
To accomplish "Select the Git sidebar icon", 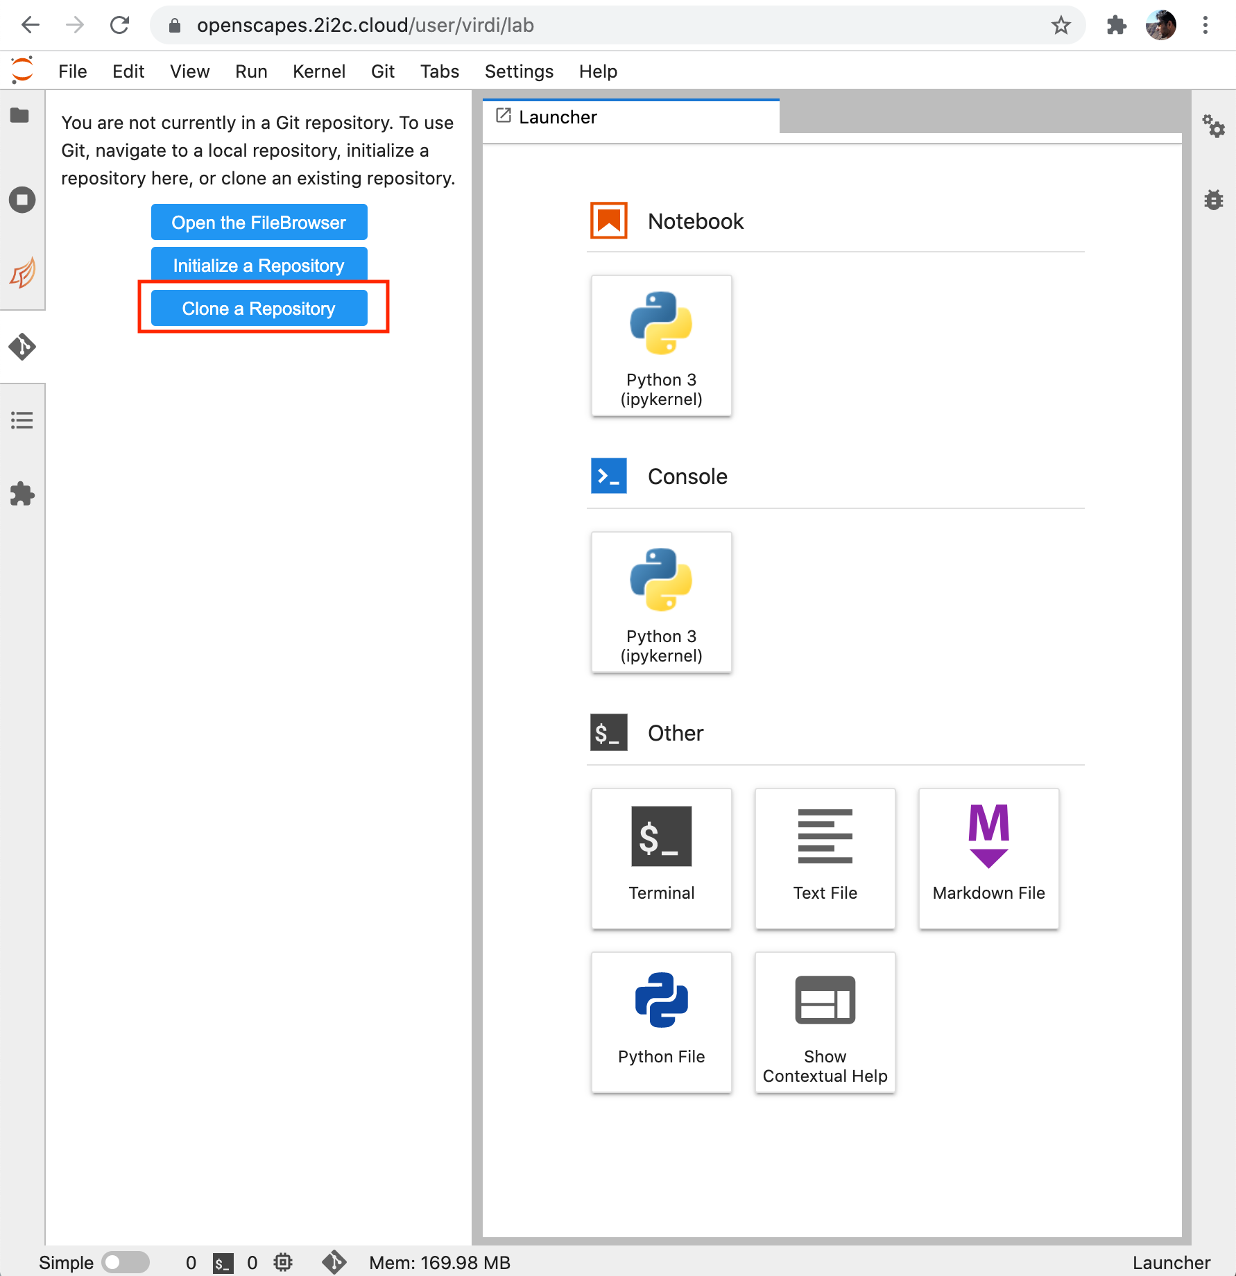I will (22, 347).
